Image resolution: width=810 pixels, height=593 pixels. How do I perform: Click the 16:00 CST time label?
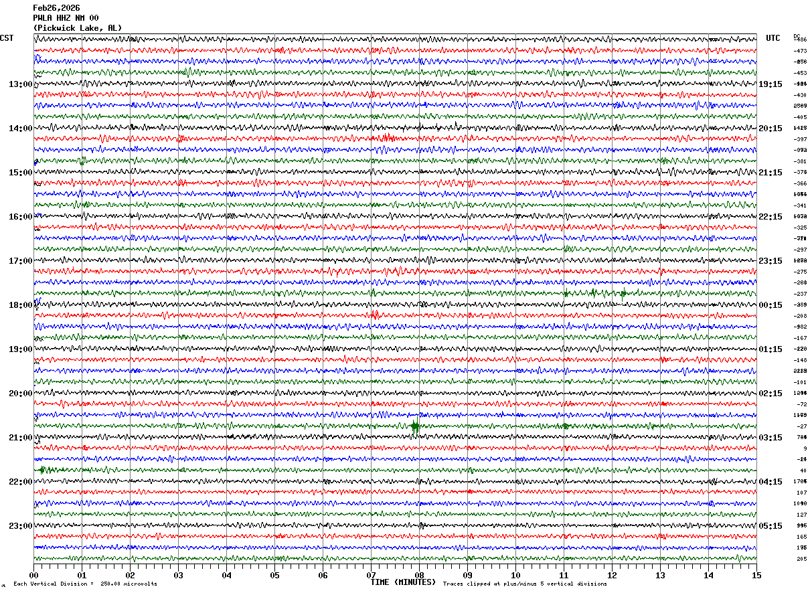tap(20, 217)
